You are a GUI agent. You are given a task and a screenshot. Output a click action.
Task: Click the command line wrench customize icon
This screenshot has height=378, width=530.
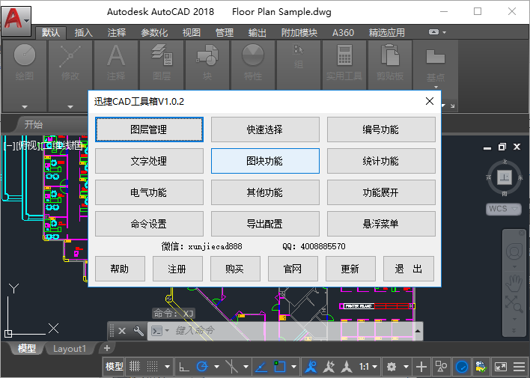pyautogui.click(x=138, y=331)
